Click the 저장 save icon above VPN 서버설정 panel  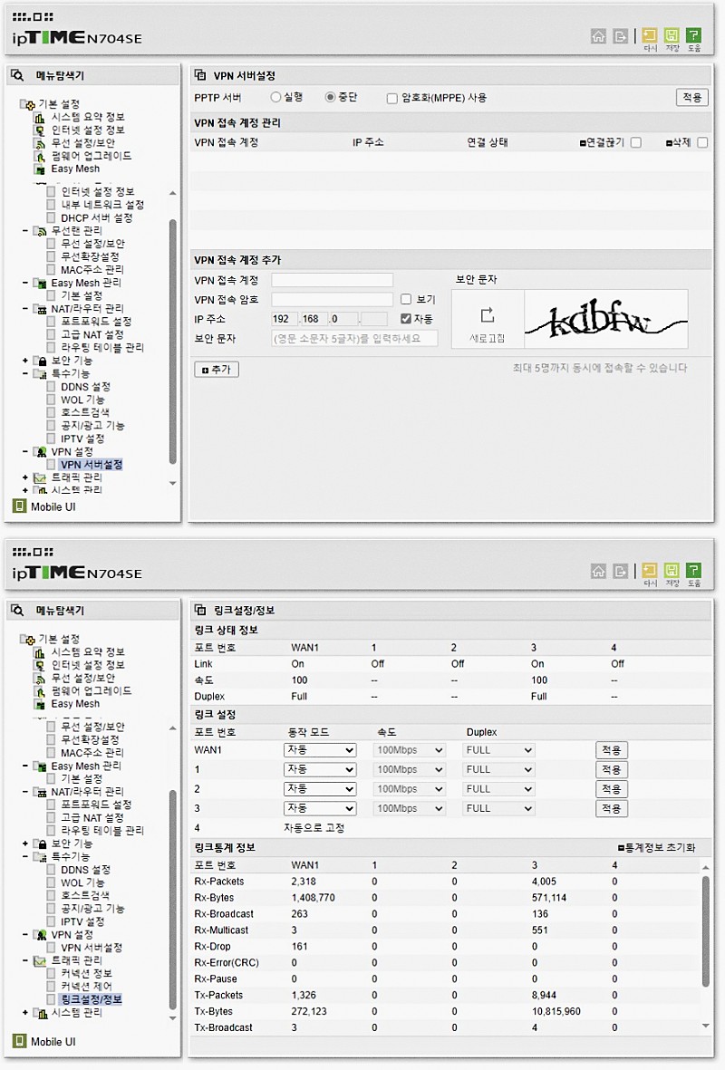click(x=672, y=36)
